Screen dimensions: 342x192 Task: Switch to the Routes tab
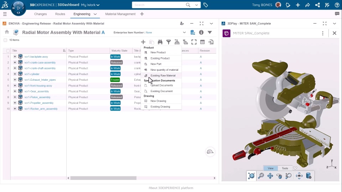[60, 14]
